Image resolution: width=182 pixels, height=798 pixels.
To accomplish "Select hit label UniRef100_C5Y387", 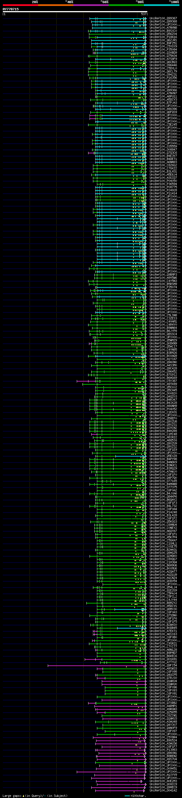I will point(163,381).
